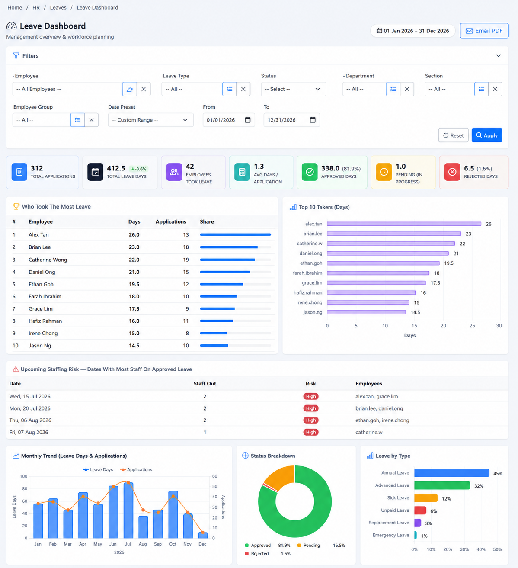Viewport: 518px width, 568px height.
Task: Click the Days column header
Action: pos(134,221)
